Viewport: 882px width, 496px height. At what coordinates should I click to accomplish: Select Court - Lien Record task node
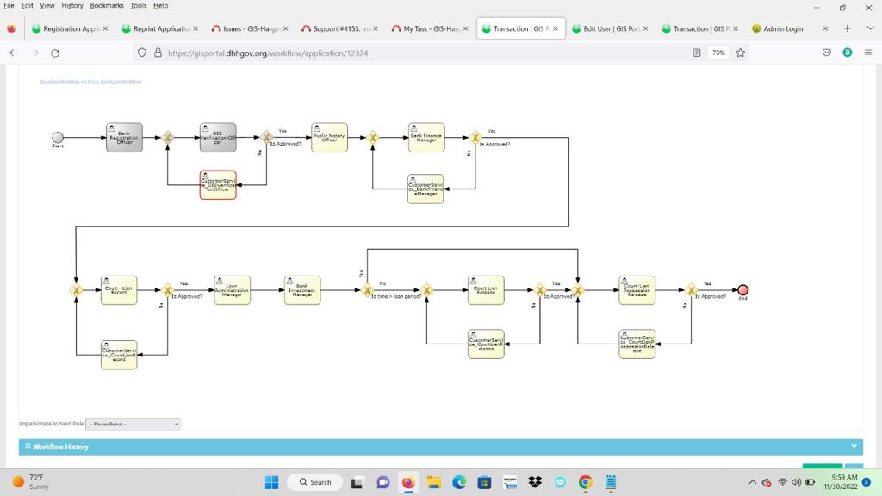pyautogui.click(x=119, y=290)
